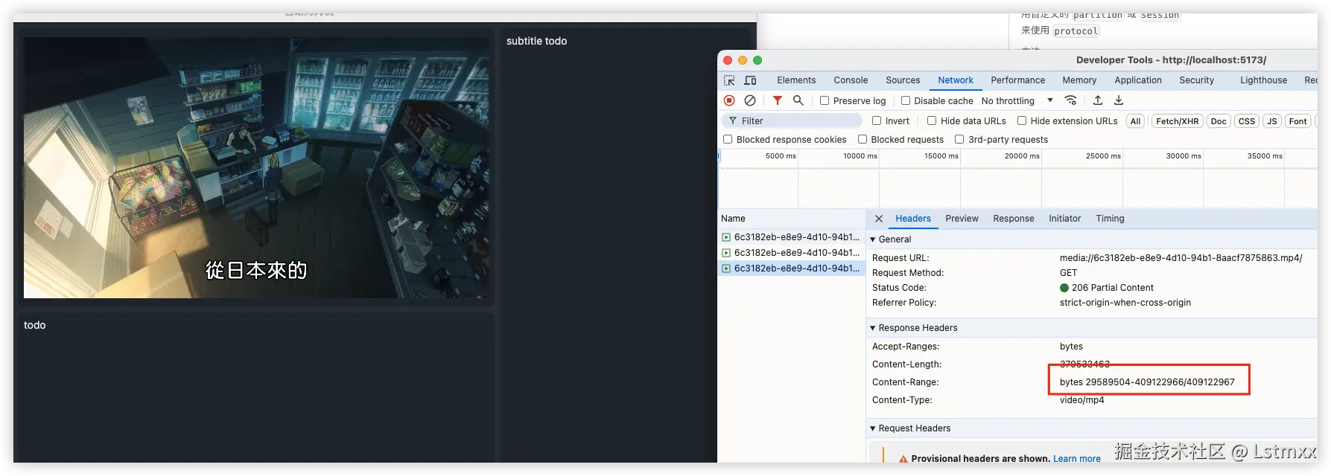The image size is (1331, 476).
Task: Click the subtitle todo text
Action: click(536, 41)
